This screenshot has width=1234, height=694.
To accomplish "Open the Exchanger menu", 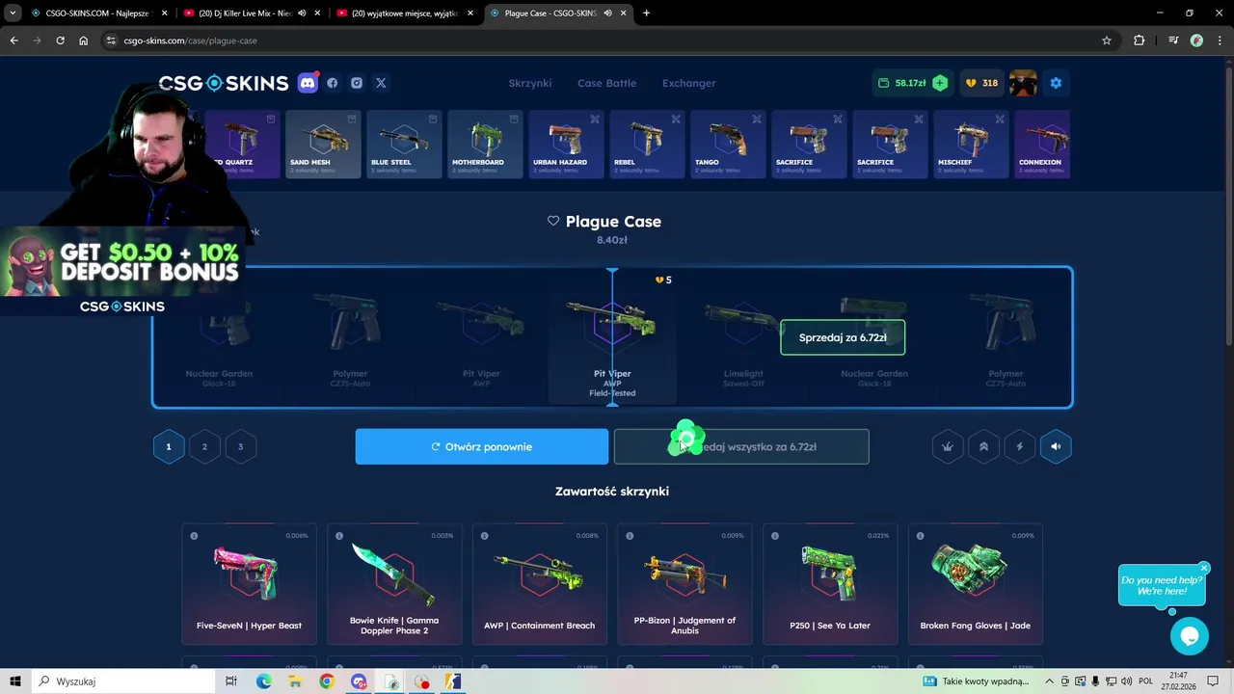I will [688, 83].
